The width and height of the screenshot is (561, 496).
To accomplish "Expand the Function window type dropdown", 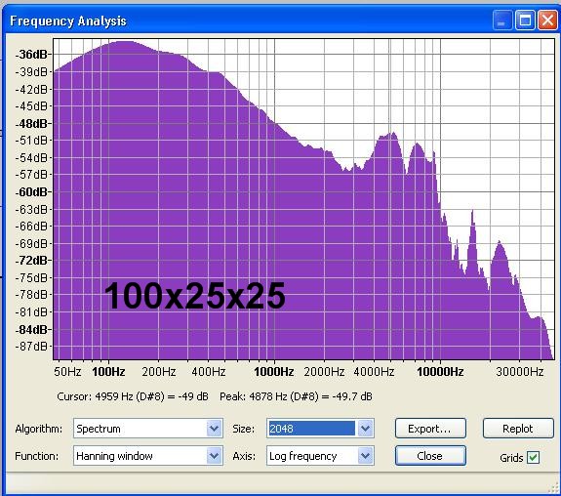I will coord(214,456).
